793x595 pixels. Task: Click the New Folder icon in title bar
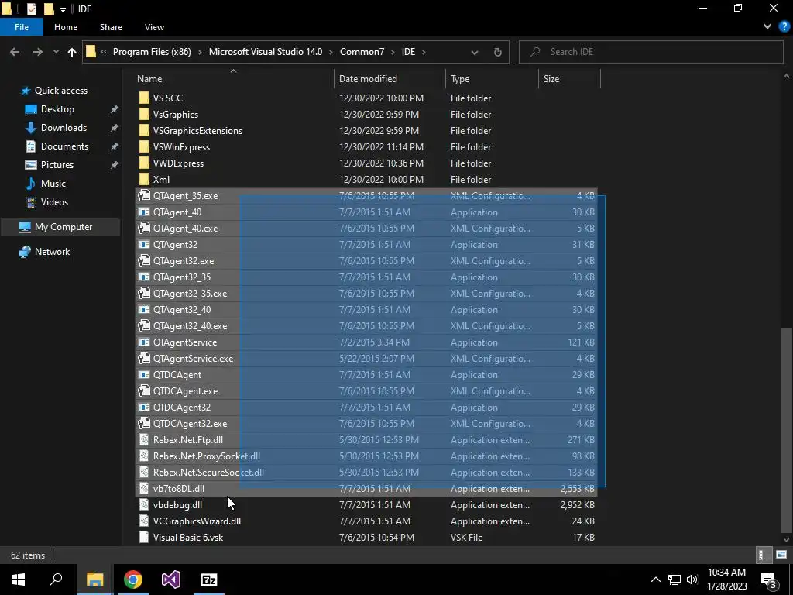coord(49,9)
